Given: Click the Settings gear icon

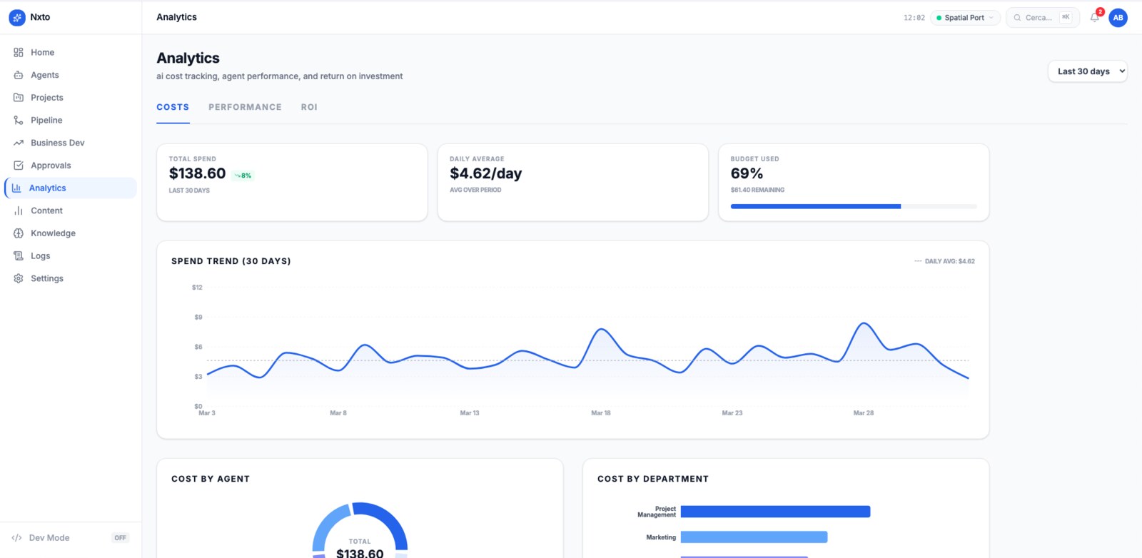Looking at the screenshot, I should pyautogui.click(x=19, y=278).
